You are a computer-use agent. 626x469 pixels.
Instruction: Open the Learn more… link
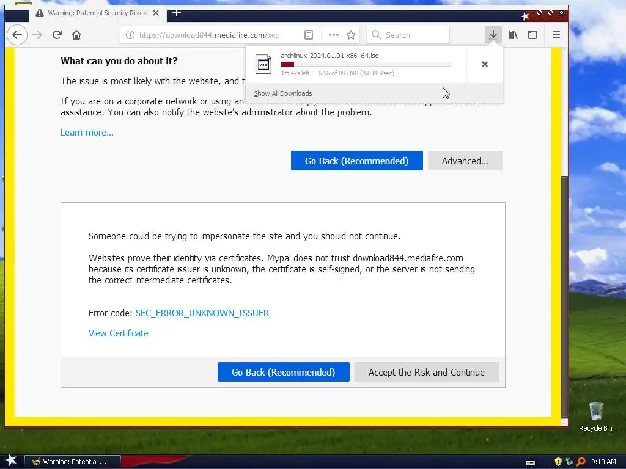87,133
